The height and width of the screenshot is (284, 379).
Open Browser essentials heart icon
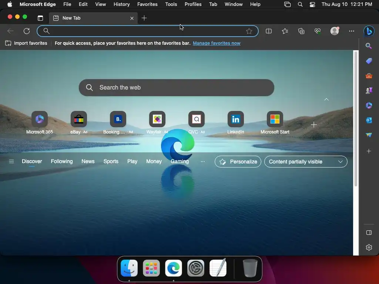(x=318, y=31)
